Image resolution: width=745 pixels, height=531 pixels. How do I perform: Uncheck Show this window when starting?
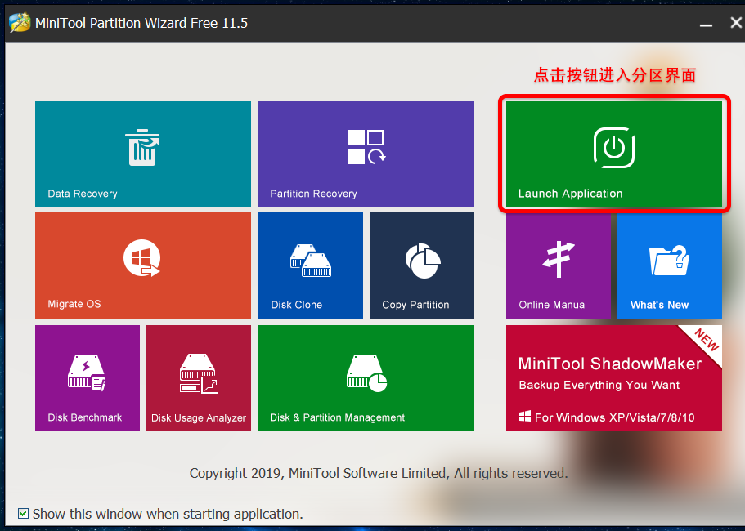coord(24,514)
